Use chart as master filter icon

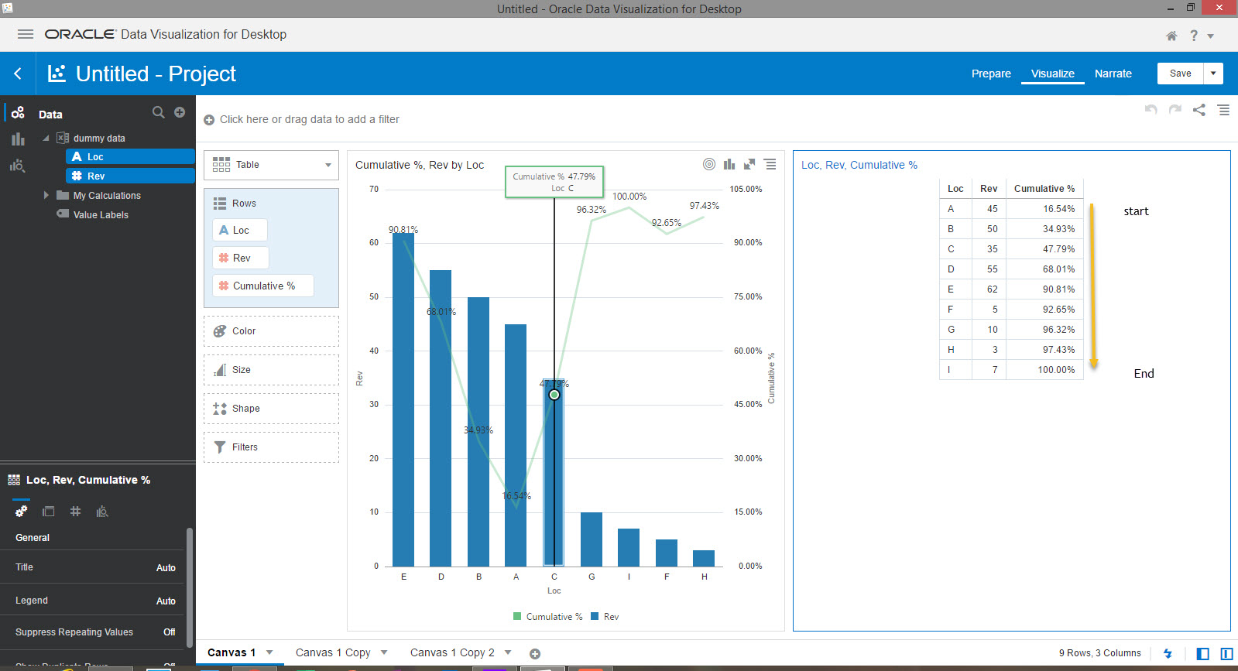tap(709, 164)
